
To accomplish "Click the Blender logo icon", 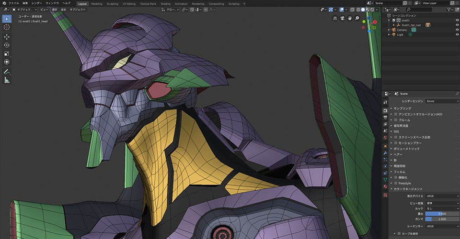I will tap(4, 3).
